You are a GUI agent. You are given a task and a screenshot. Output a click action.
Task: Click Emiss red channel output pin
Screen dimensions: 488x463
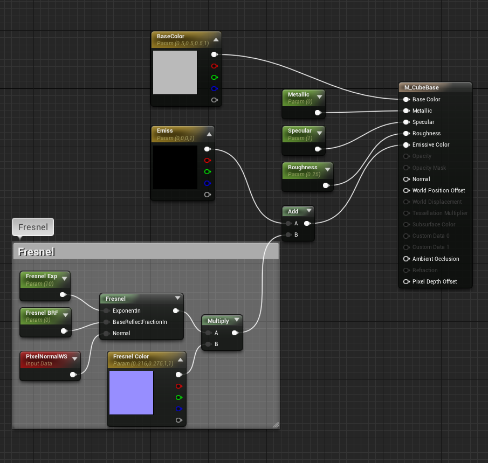208,160
